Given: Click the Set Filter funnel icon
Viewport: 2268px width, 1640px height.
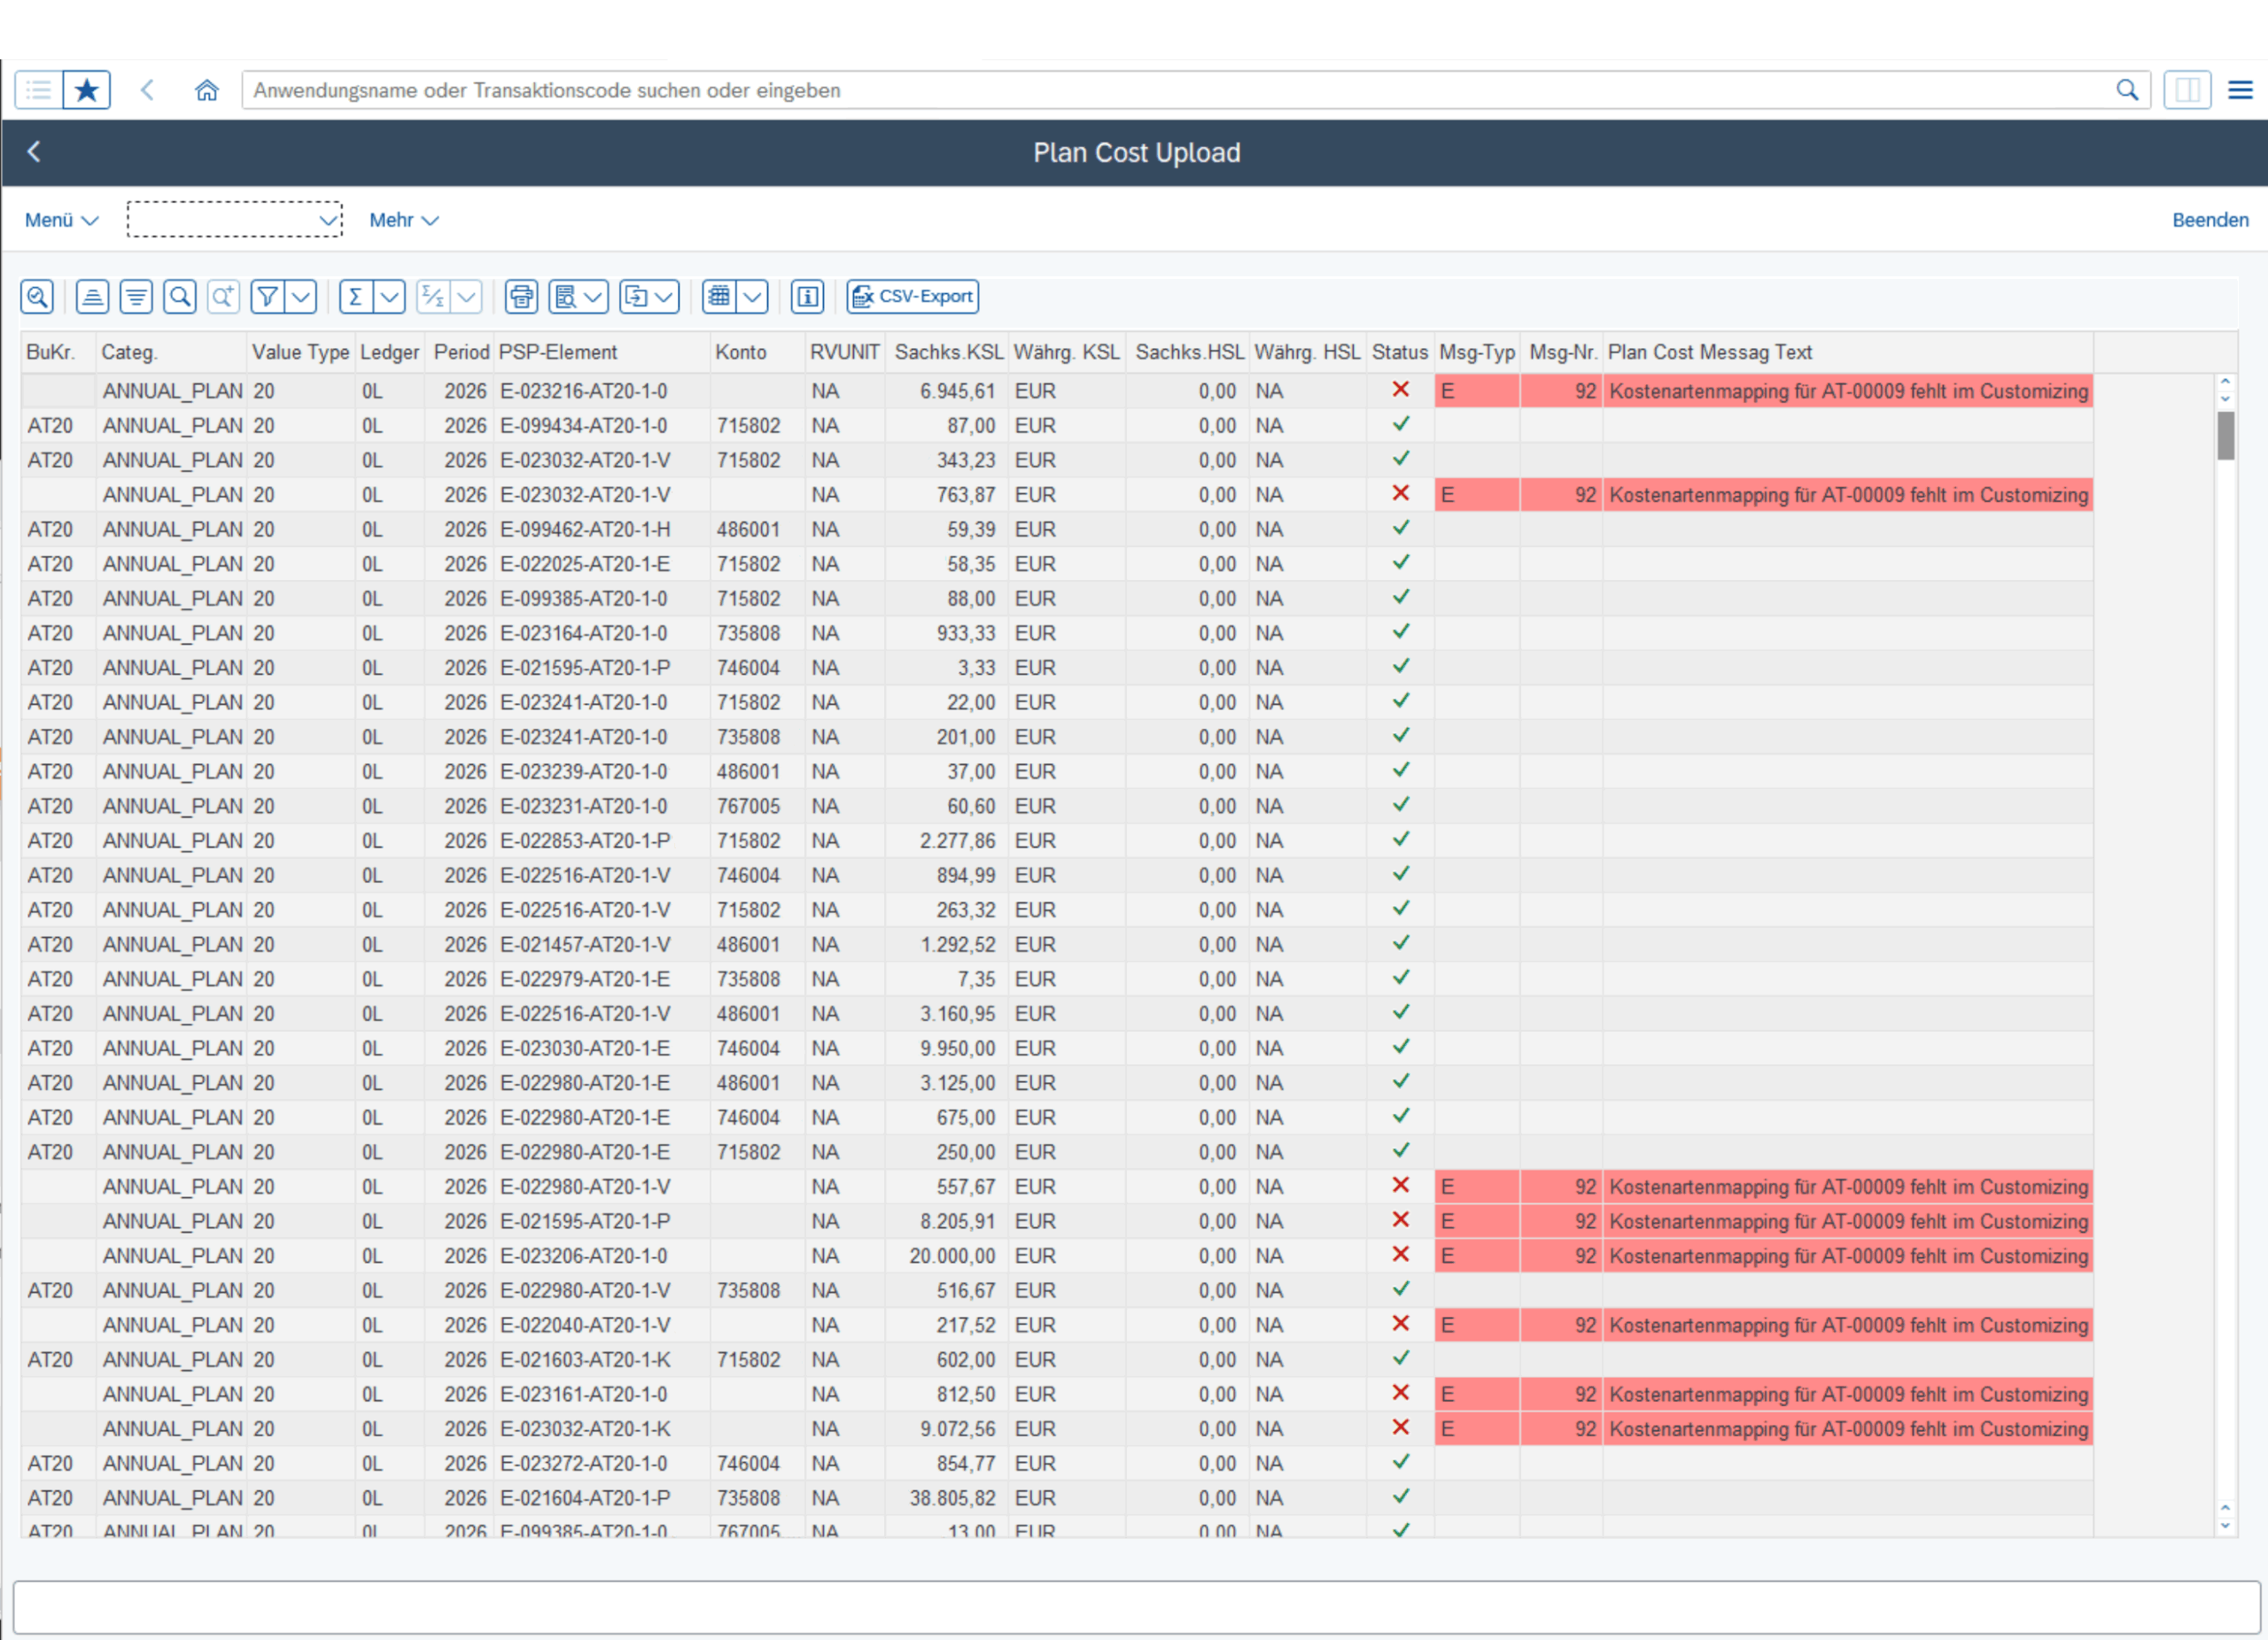Looking at the screenshot, I should (267, 297).
